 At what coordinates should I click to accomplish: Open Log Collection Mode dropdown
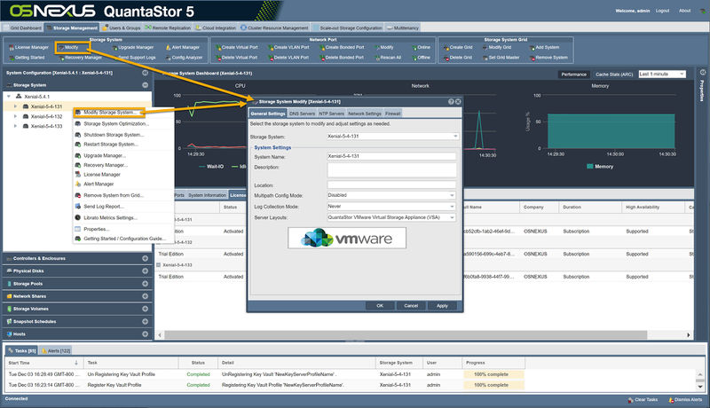[x=452, y=207]
